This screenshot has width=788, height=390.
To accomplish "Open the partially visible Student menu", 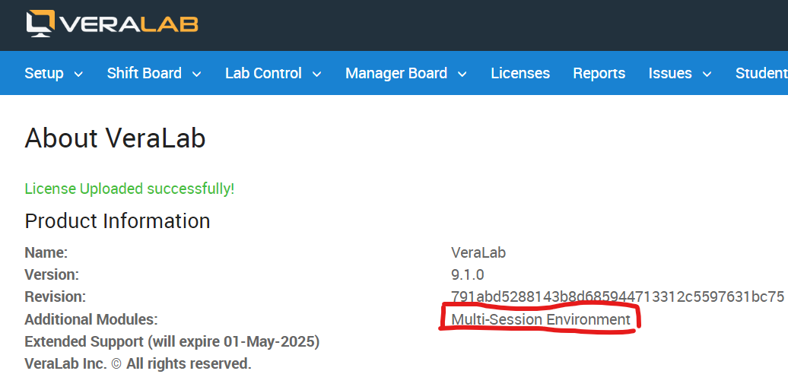I will coord(761,74).
